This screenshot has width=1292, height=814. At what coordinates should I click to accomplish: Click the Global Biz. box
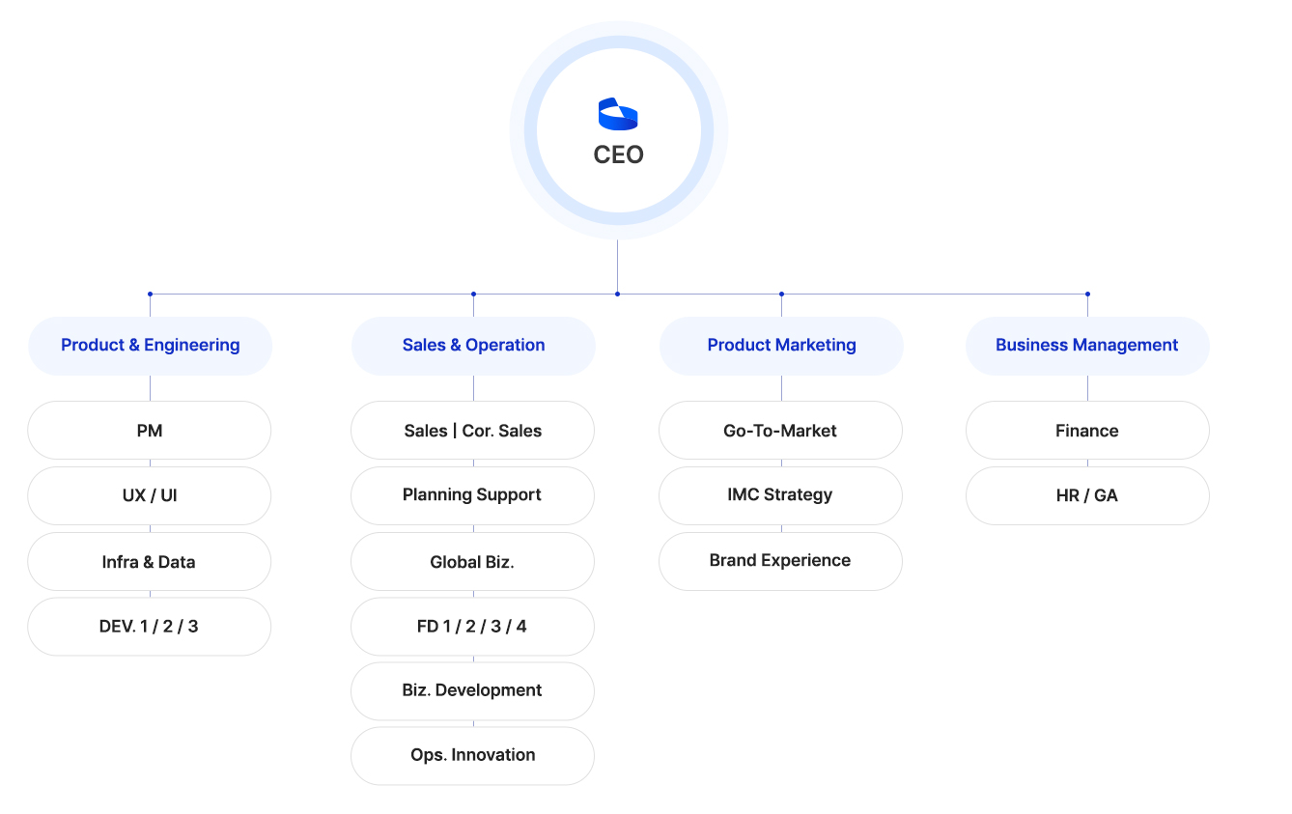(472, 562)
